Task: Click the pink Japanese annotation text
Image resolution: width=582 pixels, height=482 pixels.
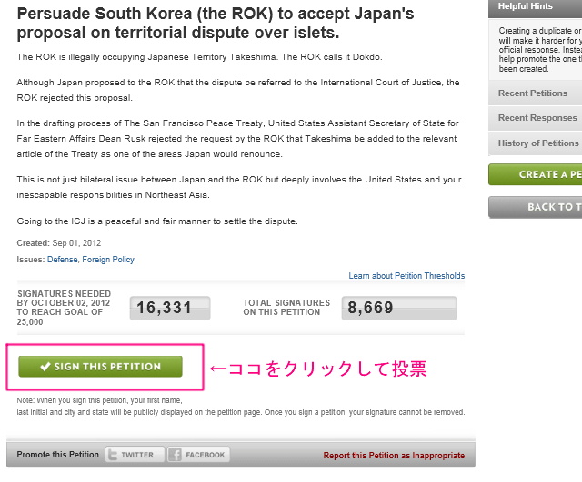Action: 318,369
